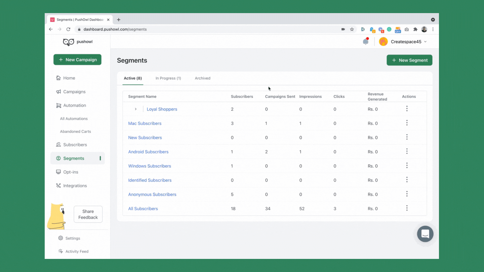Image resolution: width=484 pixels, height=272 pixels.
Task: Open Integrations via the connector icon
Action: click(x=59, y=185)
